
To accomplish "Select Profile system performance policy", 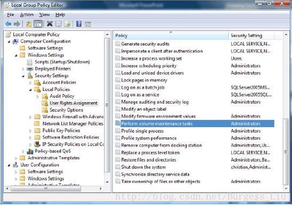I will (x=194, y=138).
